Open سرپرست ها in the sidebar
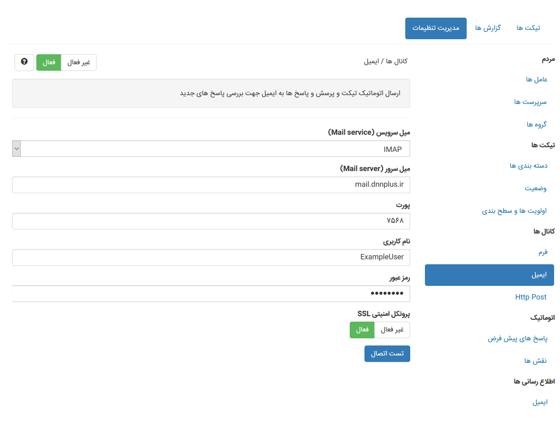The image size is (560, 430). (530, 102)
